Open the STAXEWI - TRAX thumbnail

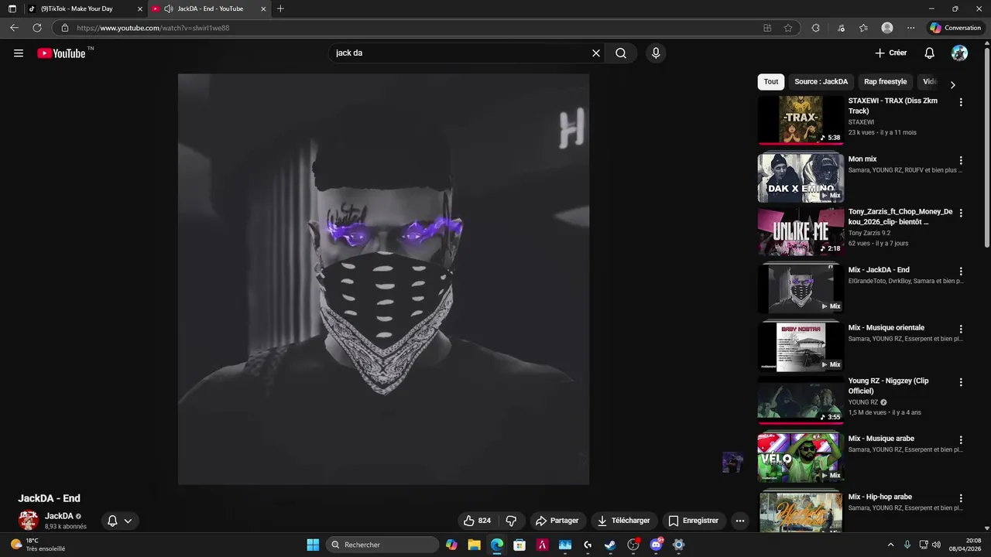[x=801, y=119]
